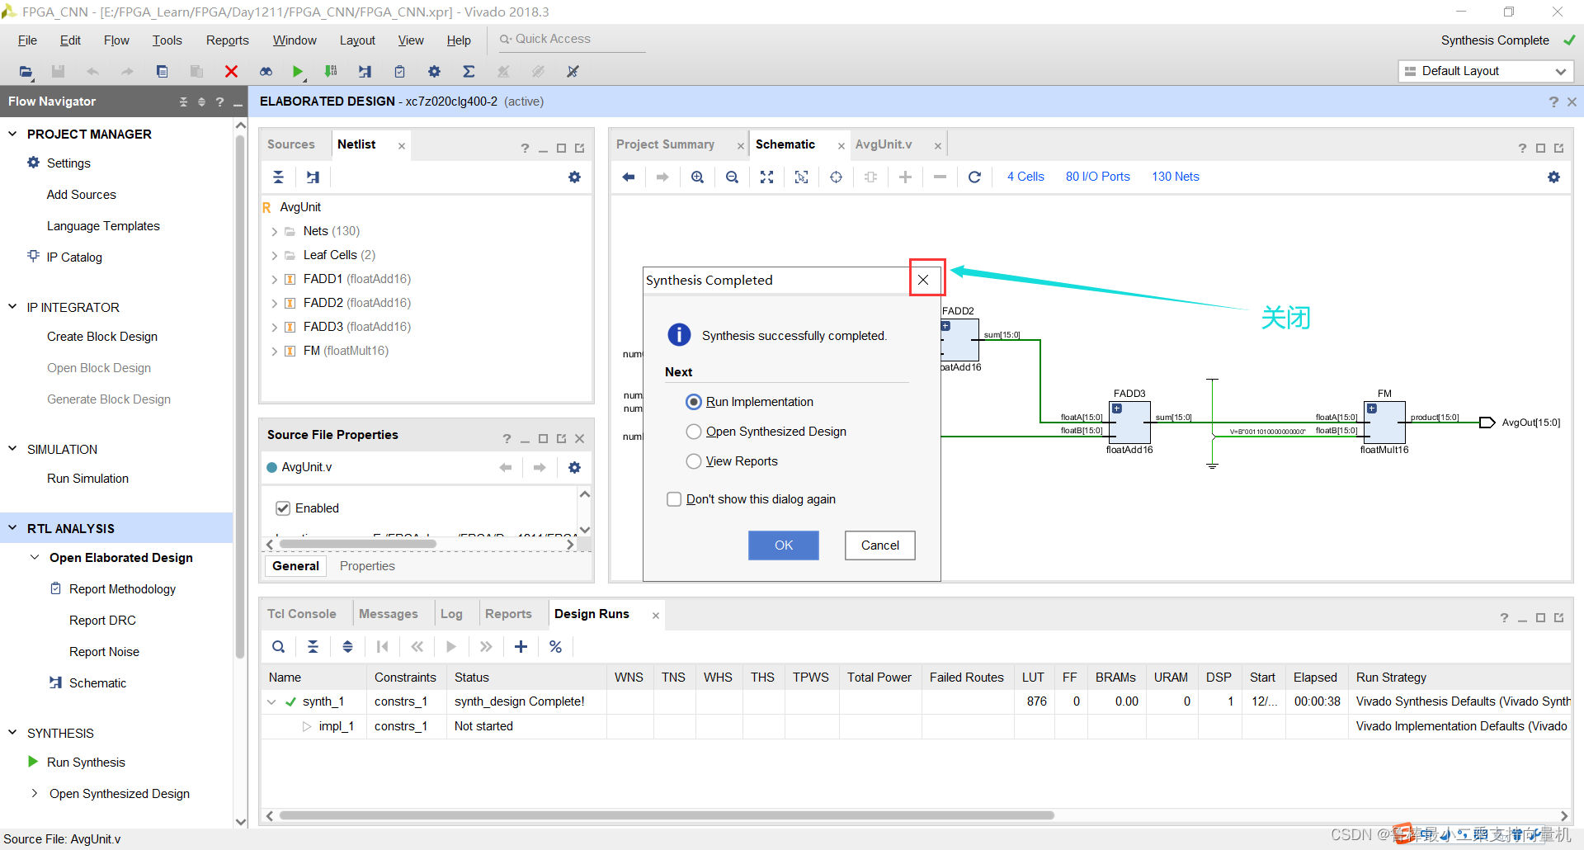Screen dimensions: 1584x850
Task: Open Source File Properties settings gear
Action: pyautogui.click(x=574, y=467)
